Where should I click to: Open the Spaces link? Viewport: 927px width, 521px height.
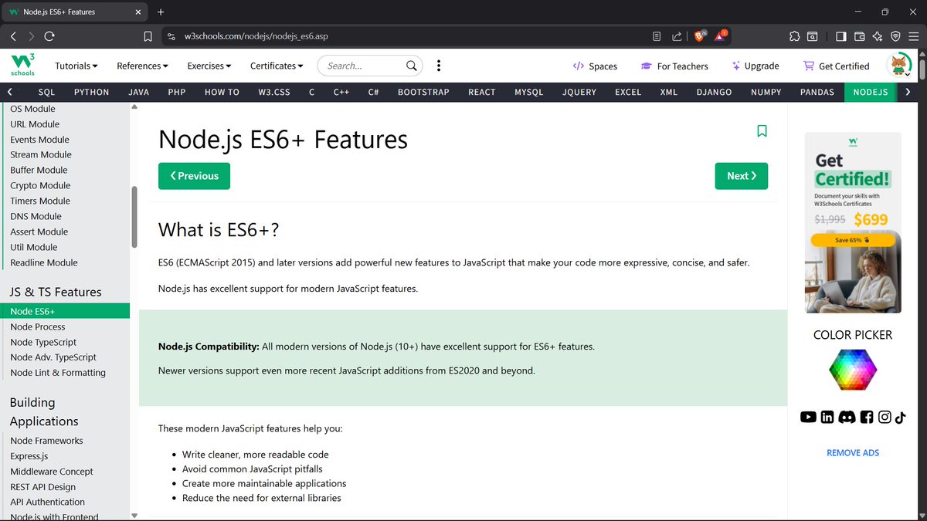(x=595, y=66)
